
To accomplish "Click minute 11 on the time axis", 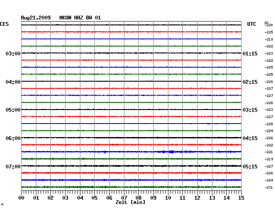I will coord(182,198).
